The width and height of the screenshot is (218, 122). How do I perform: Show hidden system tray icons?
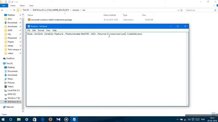[x=177, y=120]
